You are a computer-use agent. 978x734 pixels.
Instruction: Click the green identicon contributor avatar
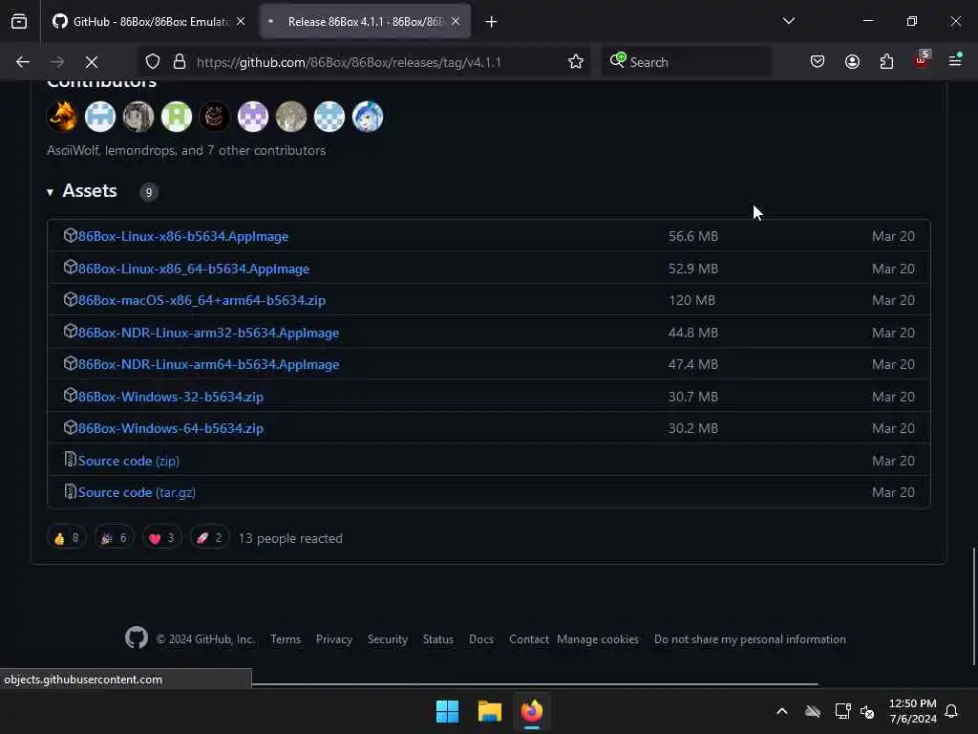coord(177,117)
